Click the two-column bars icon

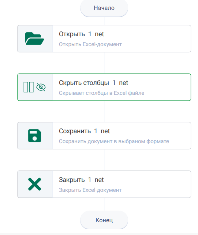[29, 87]
